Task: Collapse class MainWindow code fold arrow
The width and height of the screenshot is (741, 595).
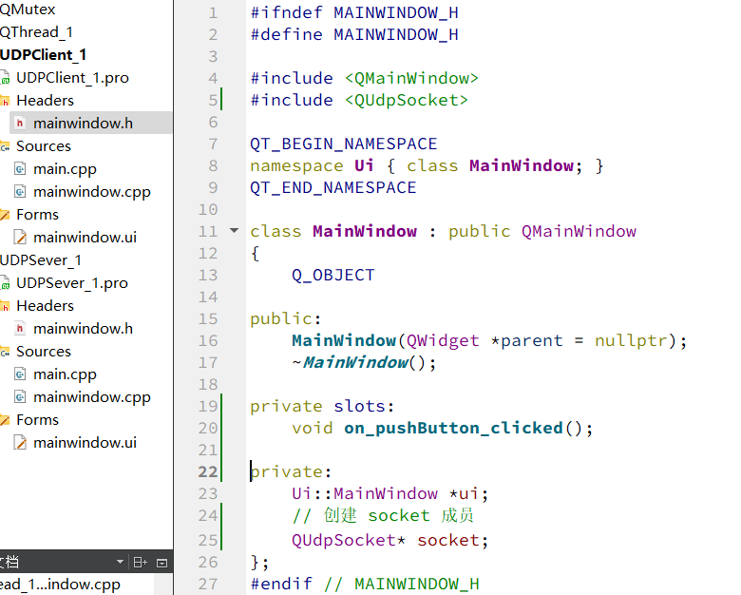Action: click(234, 231)
